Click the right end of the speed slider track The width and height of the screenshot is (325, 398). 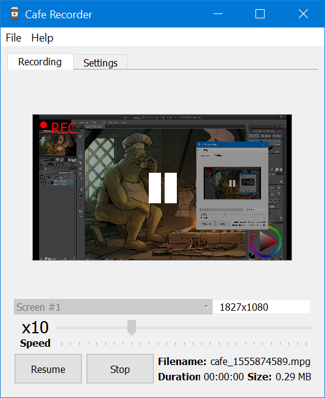click(309, 328)
